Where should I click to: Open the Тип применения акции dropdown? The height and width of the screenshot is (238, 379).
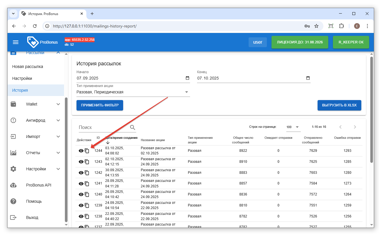pyautogui.click(x=186, y=92)
